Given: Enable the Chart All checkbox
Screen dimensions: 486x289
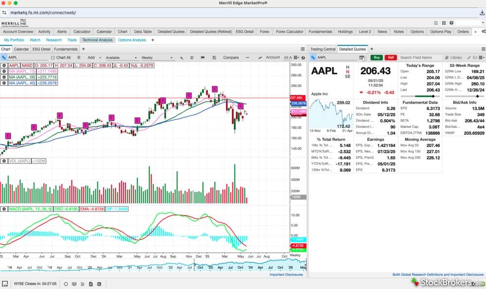Looking at the screenshot, I should [x=53, y=57].
